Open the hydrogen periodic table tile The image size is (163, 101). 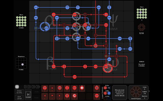pos(28,94)
